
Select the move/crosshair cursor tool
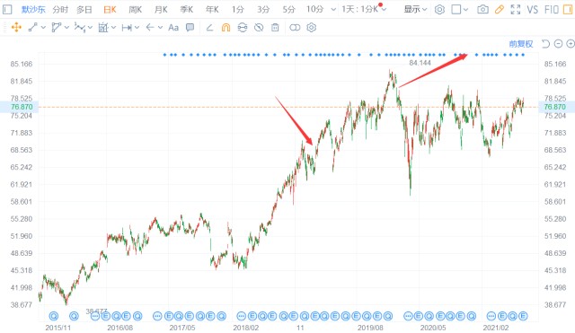pos(16,27)
